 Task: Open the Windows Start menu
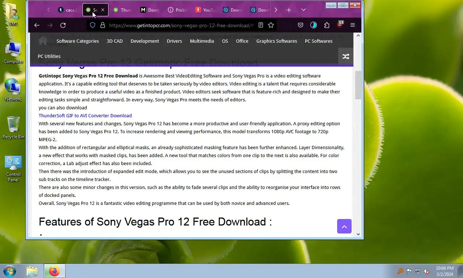(x=10, y=271)
